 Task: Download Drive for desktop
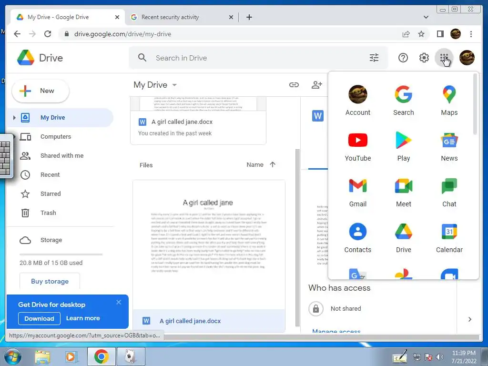click(x=39, y=318)
